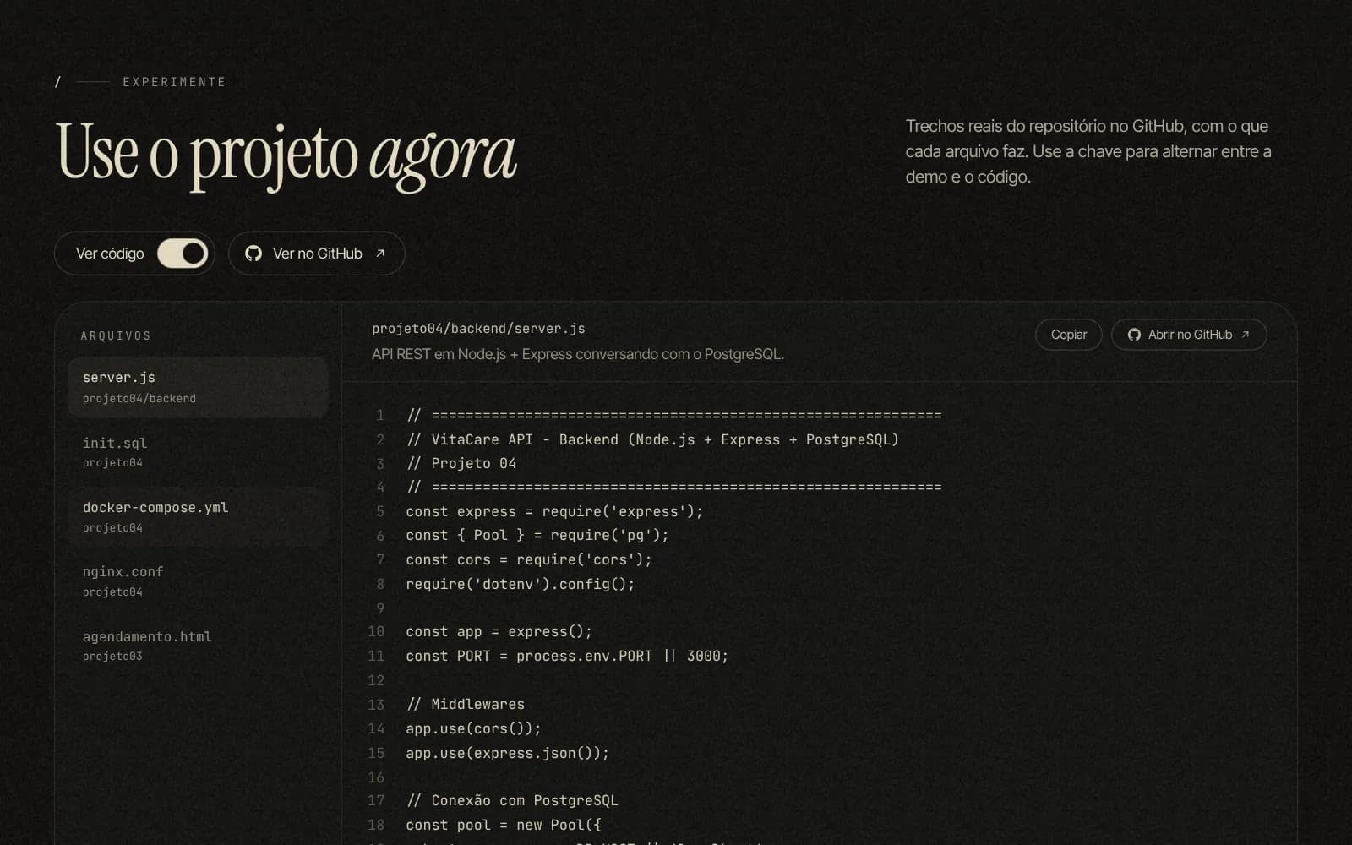Select server.js in the file list
Screen dimensions: 1352x845
tap(198, 387)
